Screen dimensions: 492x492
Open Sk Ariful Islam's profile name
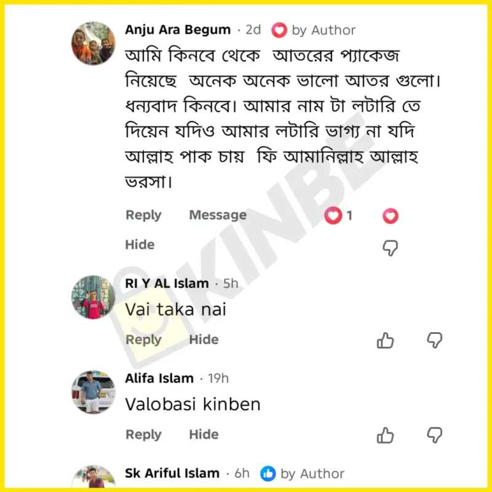172,473
